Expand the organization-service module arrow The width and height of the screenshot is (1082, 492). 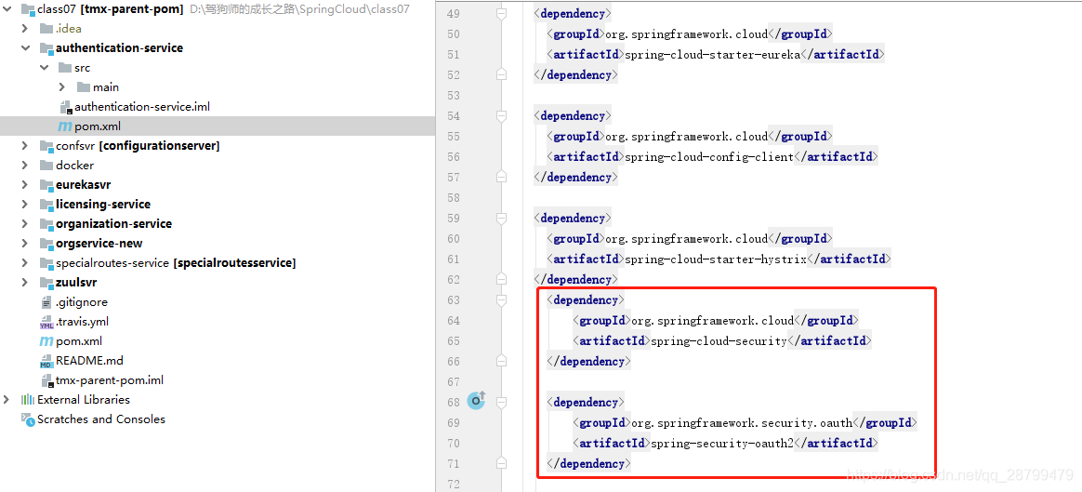25,223
